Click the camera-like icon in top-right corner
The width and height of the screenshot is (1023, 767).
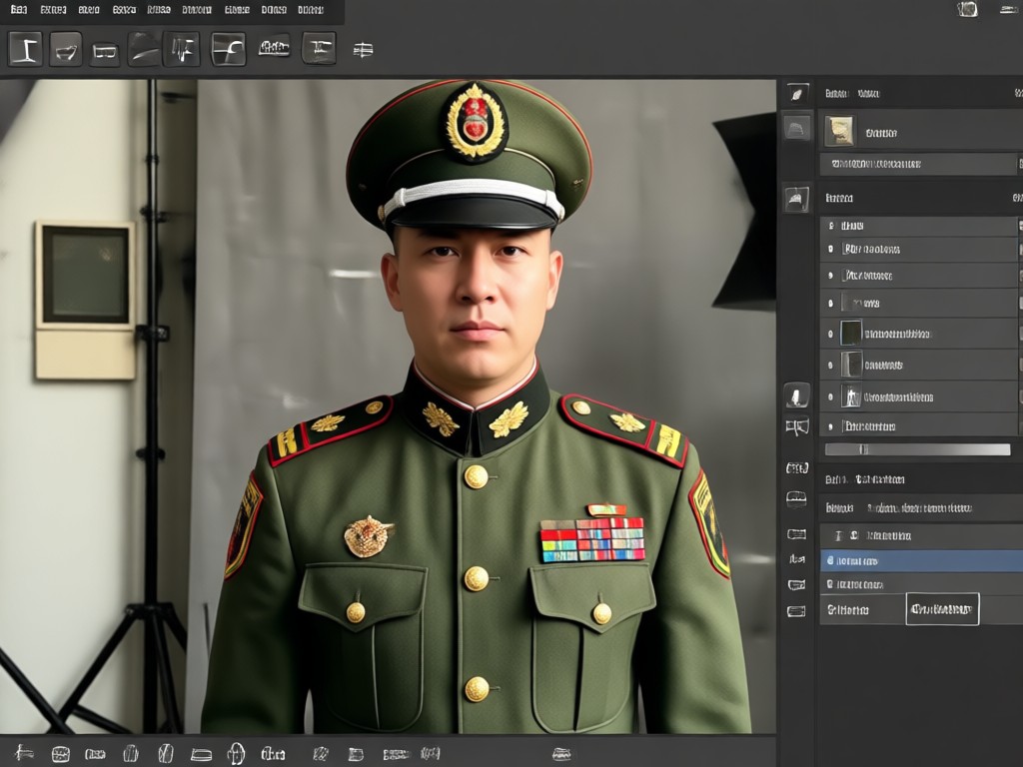(x=967, y=9)
